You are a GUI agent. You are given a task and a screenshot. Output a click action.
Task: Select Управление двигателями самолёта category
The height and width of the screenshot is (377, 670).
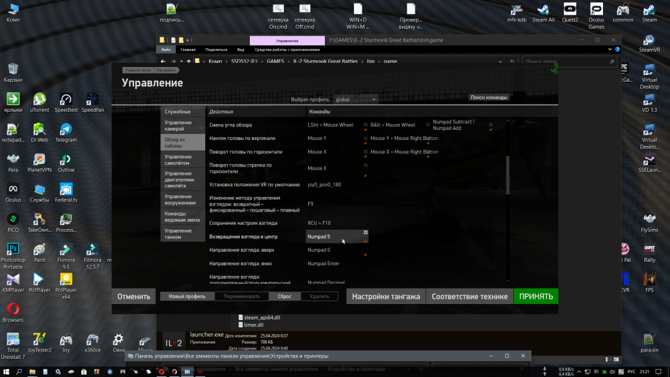coord(182,179)
